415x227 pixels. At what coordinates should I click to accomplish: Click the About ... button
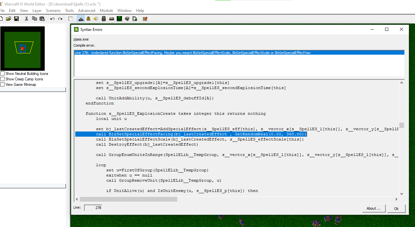373,208
